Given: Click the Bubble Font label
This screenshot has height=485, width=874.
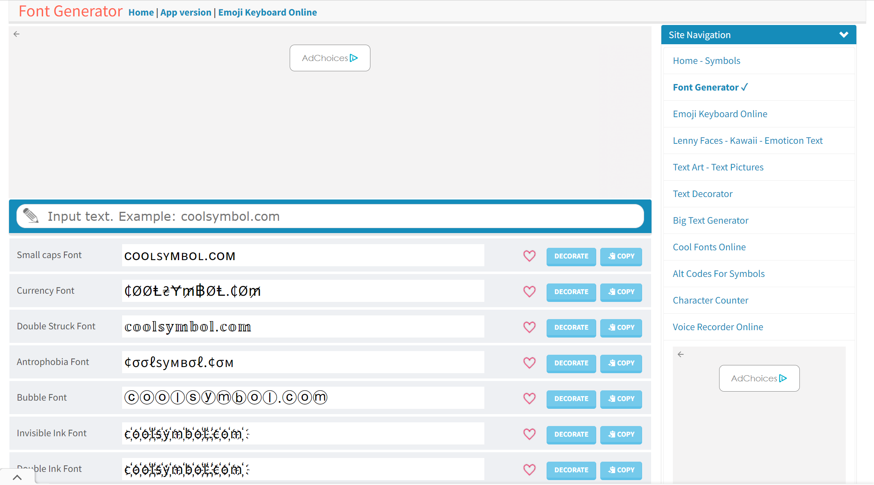Looking at the screenshot, I should click(x=42, y=398).
